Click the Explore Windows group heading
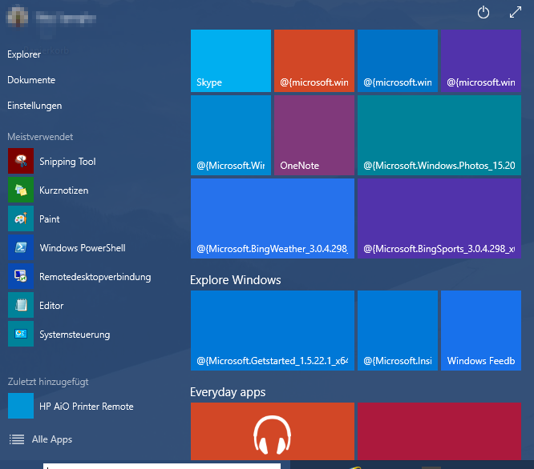This screenshot has height=469, width=534. (x=235, y=280)
